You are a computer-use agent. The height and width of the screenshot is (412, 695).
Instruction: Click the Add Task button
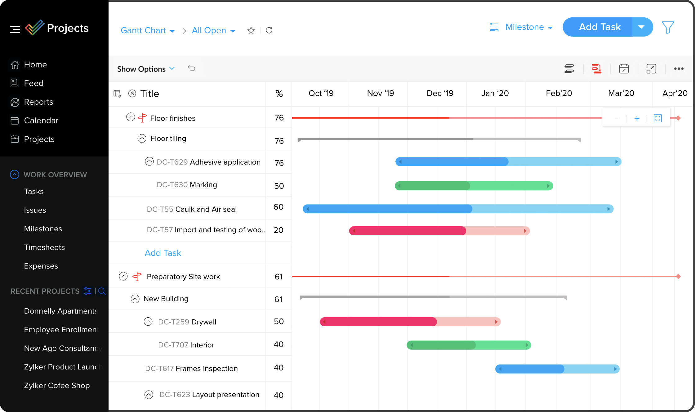(600, 27)
